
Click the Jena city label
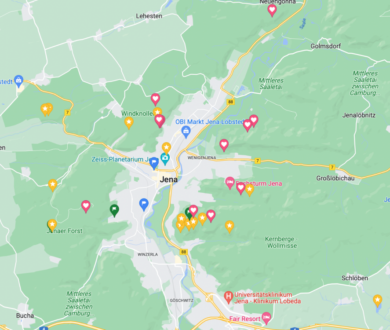click(169, 180)
